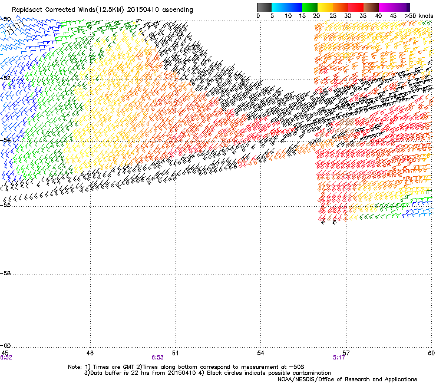Pick the red 30-35 knots legend swatch
This screenshot has height=383, width=436.
(x=356, y=7)
